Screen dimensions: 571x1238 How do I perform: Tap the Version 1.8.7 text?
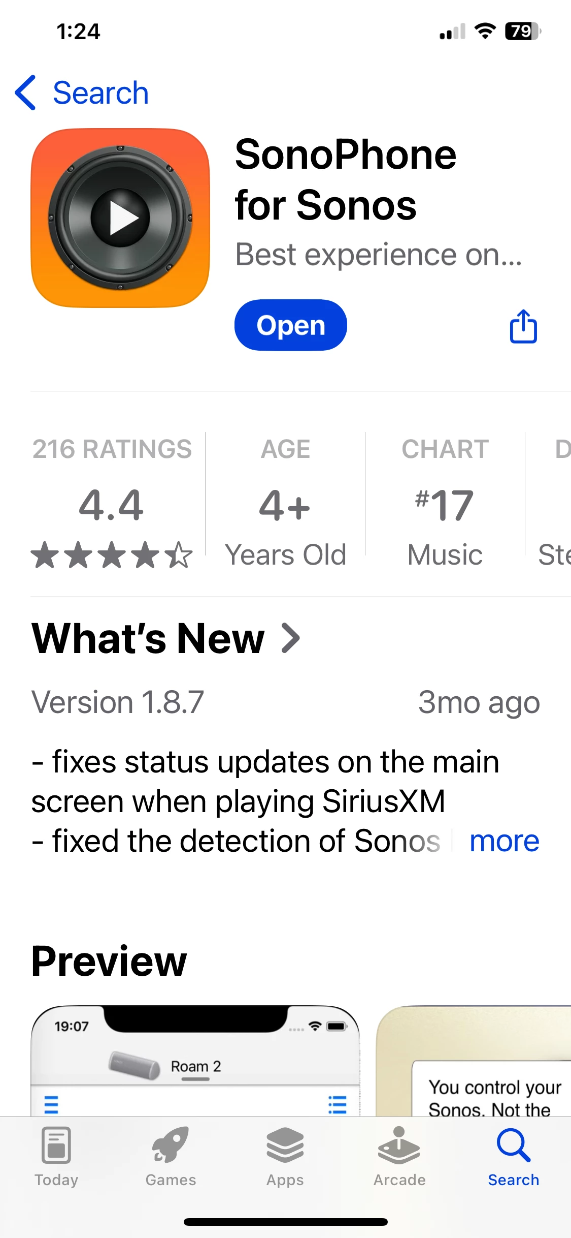[118, 702]
